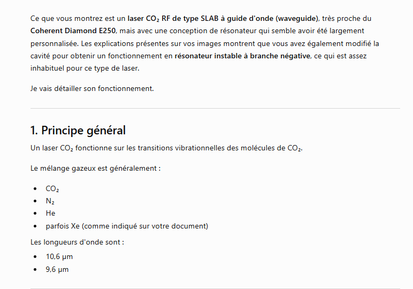Click the 'He' bullet item
Screen dimensions: 413x289
(x=50, y=213)
